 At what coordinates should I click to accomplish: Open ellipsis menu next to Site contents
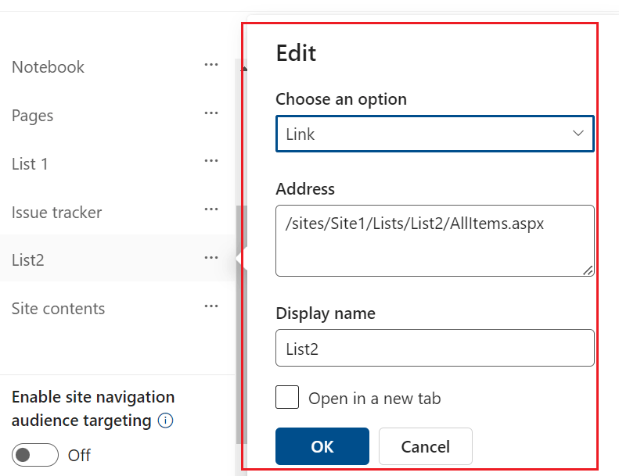pos(211,307)
